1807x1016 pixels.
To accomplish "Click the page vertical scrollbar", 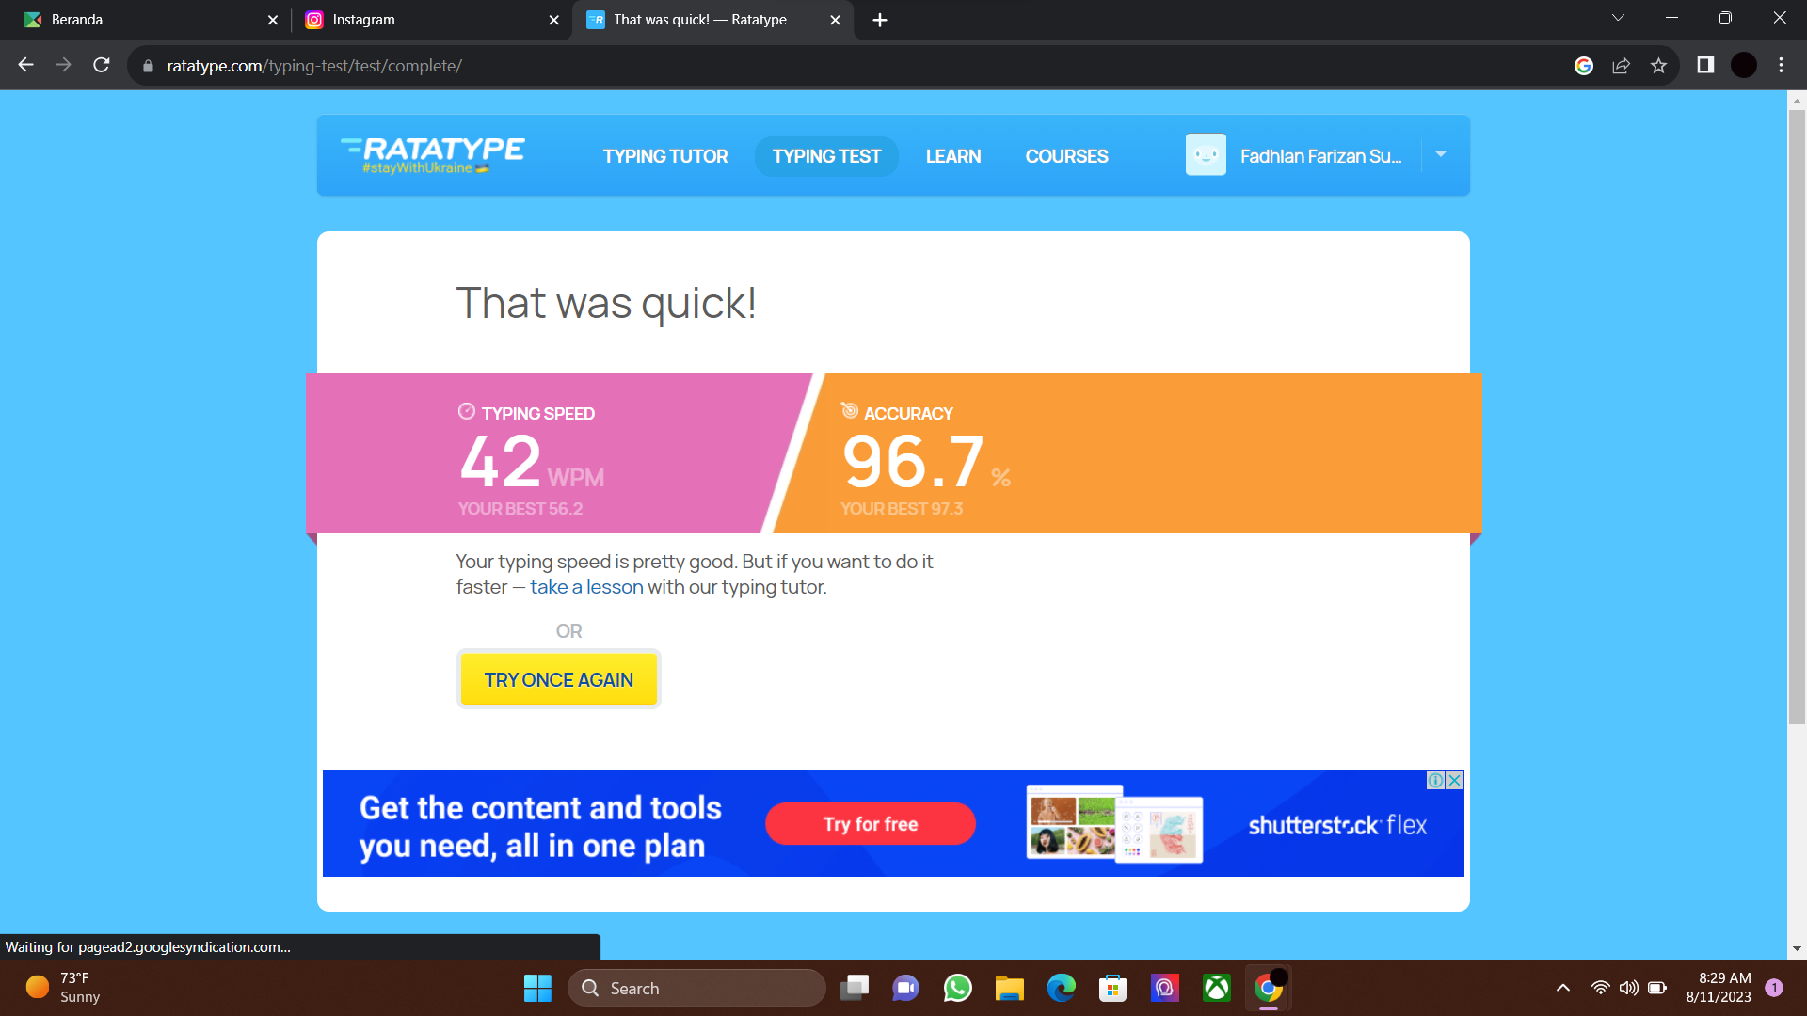I will pos(1797,414).
